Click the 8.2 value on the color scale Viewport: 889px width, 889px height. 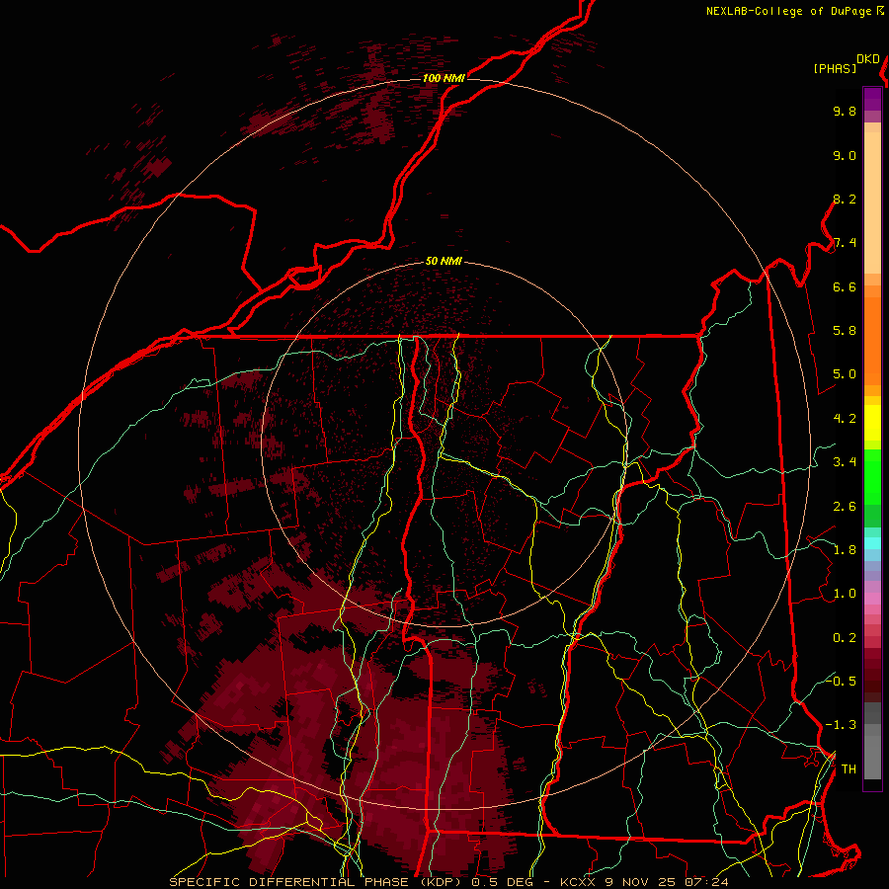click(845, 199)
